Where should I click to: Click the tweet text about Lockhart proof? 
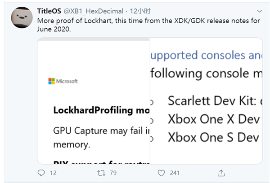click(x=148, y=25)
